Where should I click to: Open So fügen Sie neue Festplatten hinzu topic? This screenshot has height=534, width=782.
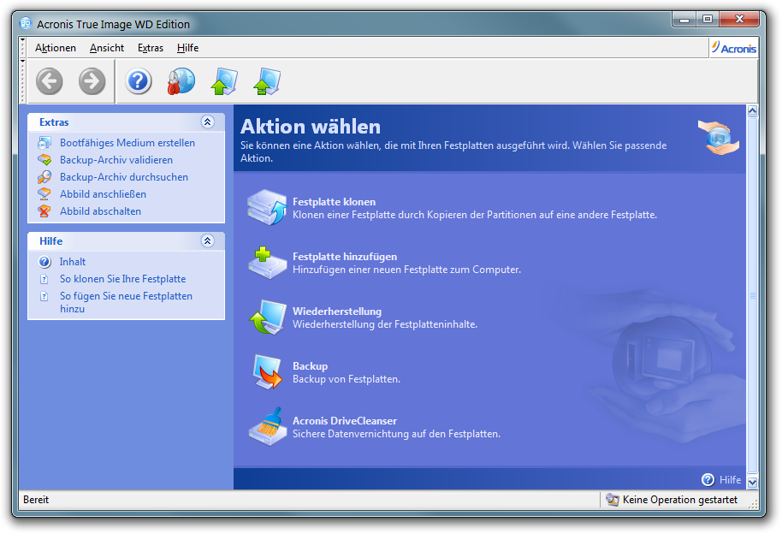126,302
